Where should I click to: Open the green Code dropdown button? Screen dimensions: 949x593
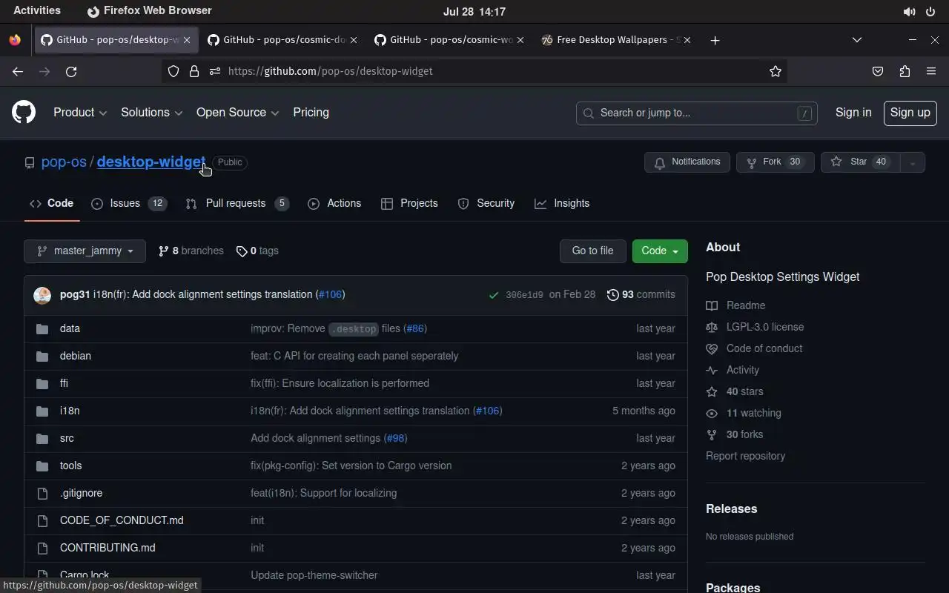(x=660, y=251)
